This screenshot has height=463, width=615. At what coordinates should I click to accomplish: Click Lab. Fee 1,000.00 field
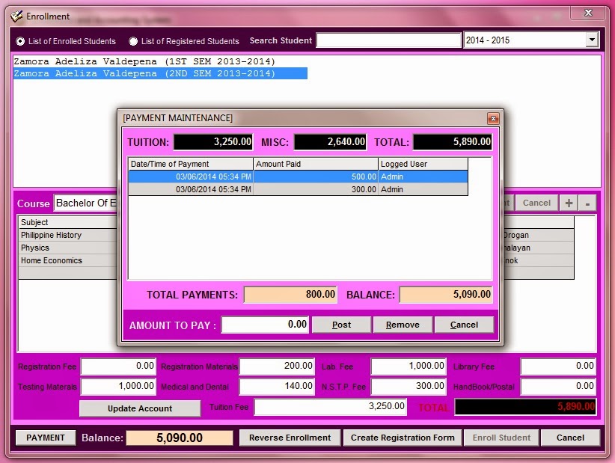(409, 367)
